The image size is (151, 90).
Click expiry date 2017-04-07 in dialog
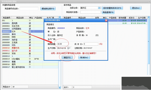(x=88, y=48)
